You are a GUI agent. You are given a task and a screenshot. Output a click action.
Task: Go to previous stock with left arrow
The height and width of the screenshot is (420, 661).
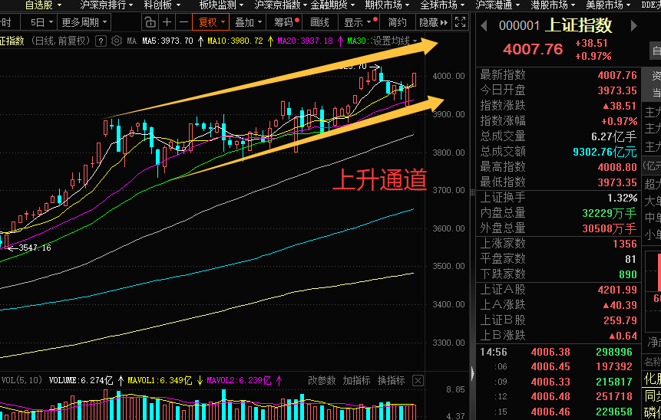484,26
